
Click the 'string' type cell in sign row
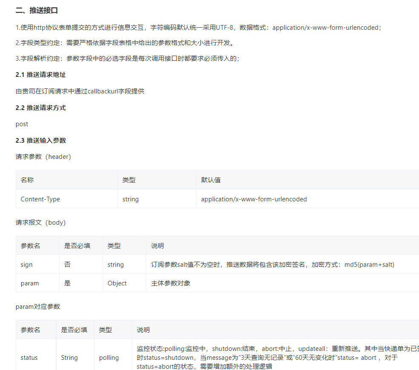[x=124, y=264]
